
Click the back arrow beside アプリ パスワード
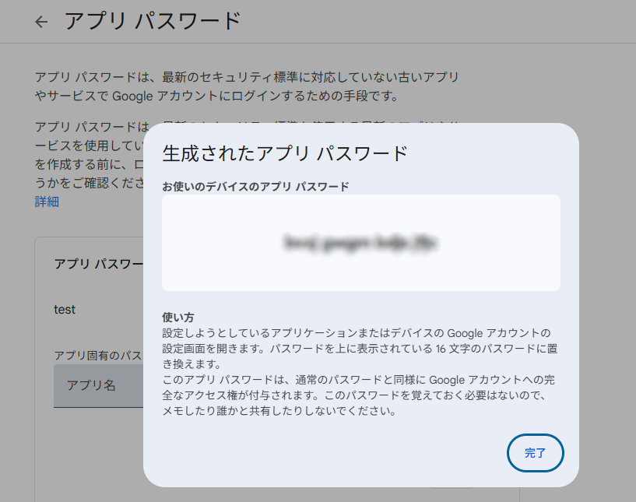41,22
